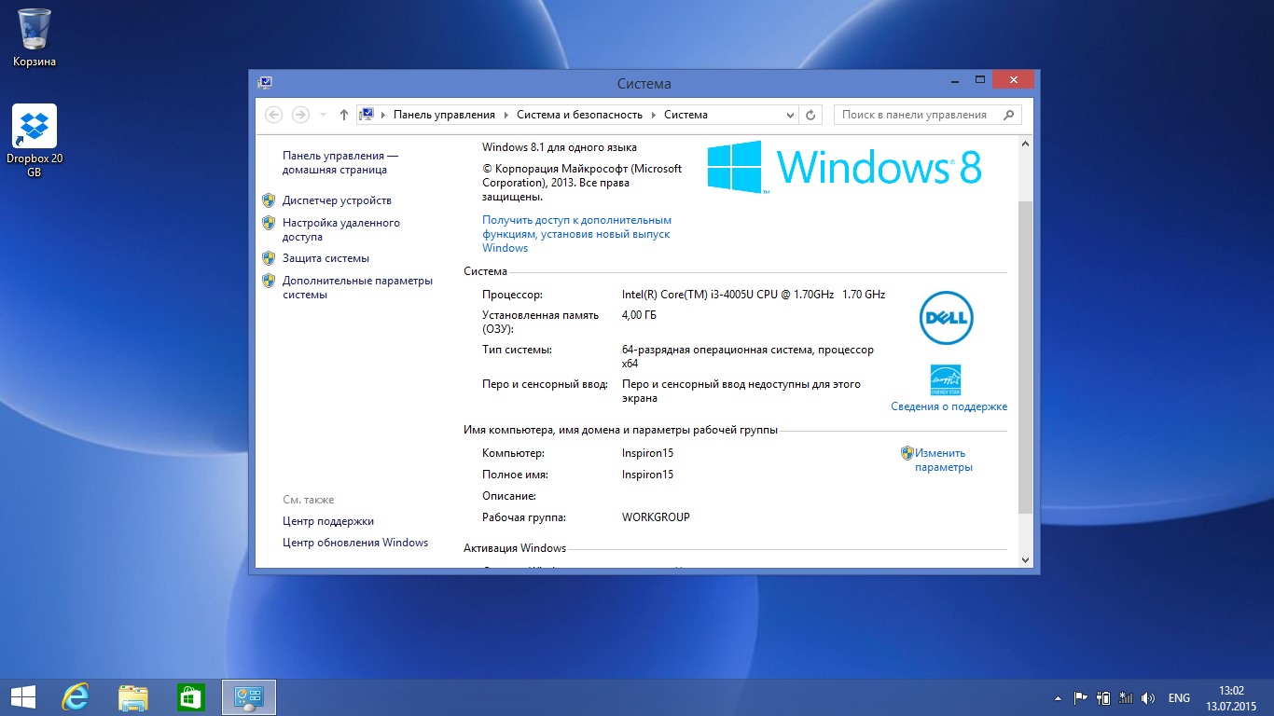1274x716 pixels.
Task: Go forward with the navigation arrow
Action: pyautogui.click(x=300, y=115)
